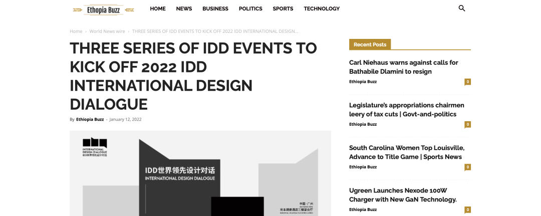Click the Ethiopia Buzz author under the Ugreen post
The image size is (541, 216).
point(363,210)
